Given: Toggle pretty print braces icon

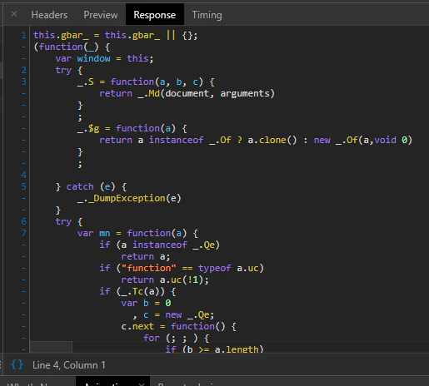Looking at the screenshot, I should tap(17, 364).
